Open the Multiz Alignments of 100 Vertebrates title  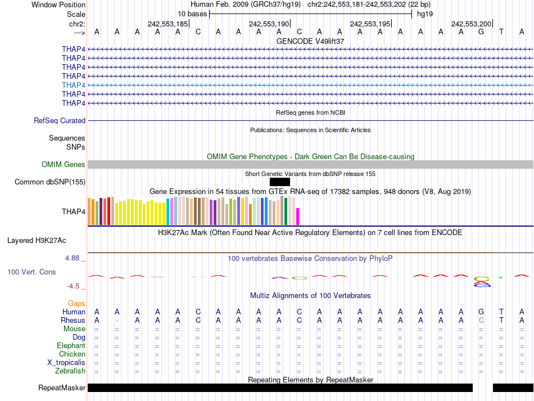(x=310, y=295)
